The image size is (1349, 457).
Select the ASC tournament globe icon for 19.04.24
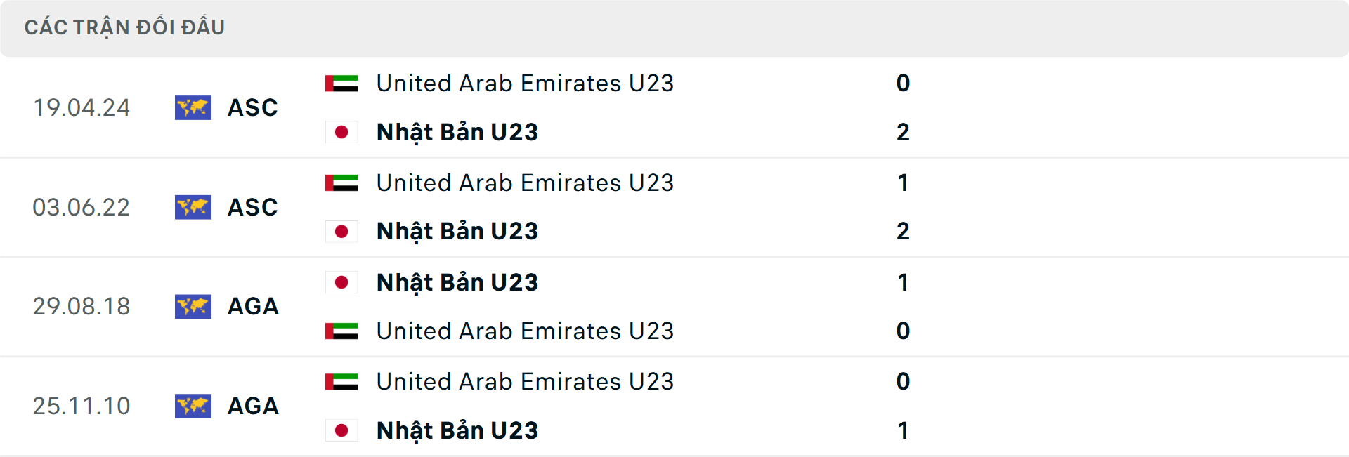193,107
